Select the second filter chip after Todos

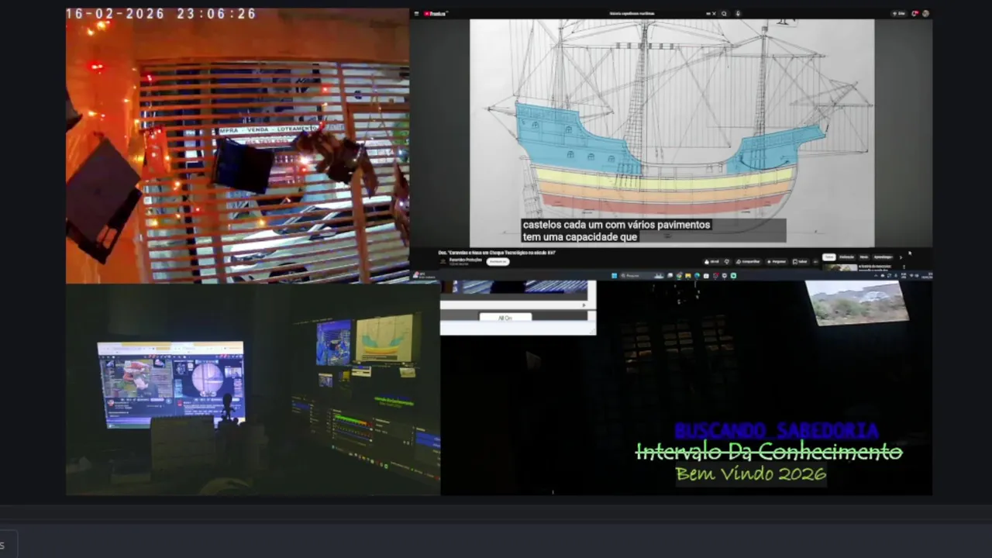(846, 257)
